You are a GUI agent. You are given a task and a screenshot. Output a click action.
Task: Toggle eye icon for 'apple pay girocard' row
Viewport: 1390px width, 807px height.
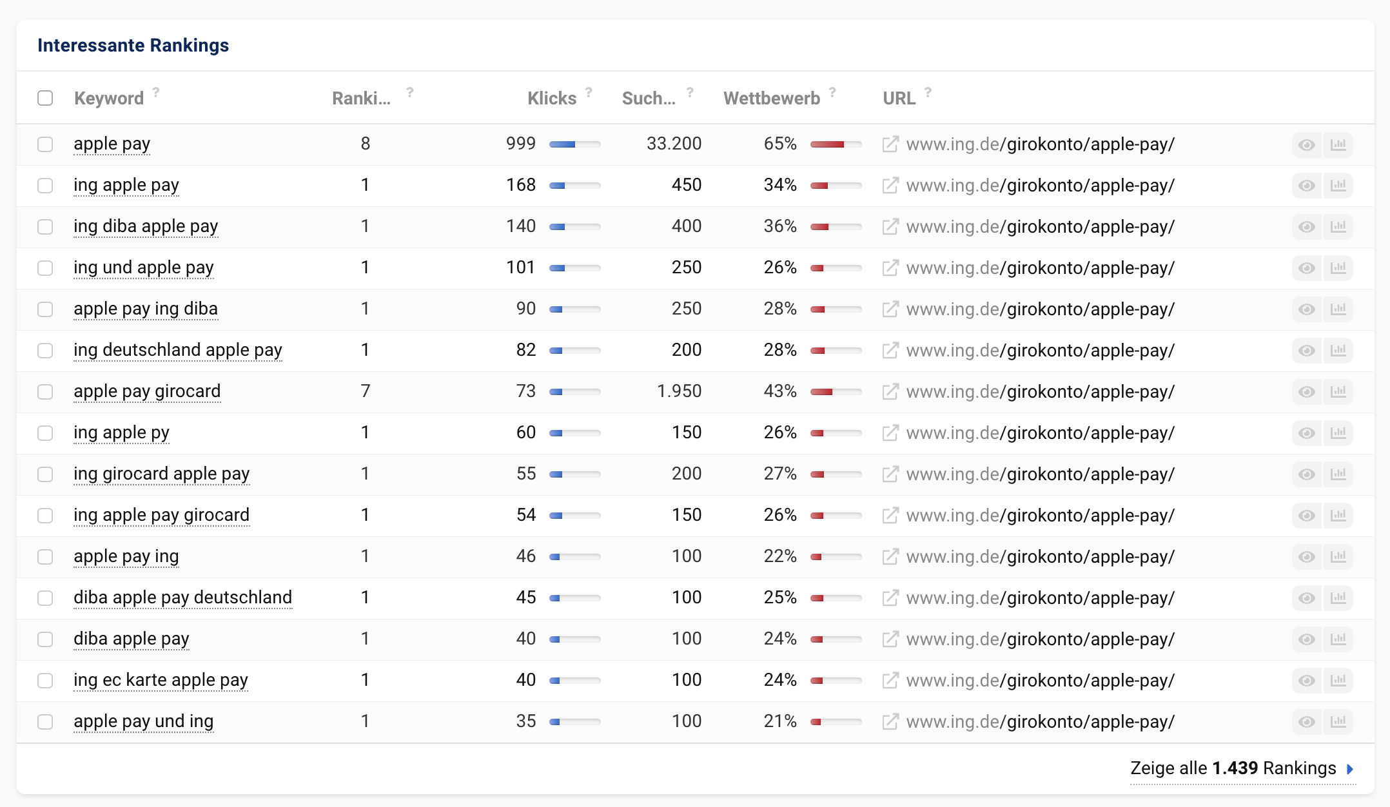point(1307,392)
